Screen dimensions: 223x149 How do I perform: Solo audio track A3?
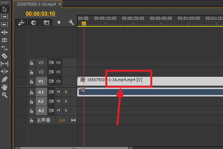pyautogui.click(x=66, y=111)
